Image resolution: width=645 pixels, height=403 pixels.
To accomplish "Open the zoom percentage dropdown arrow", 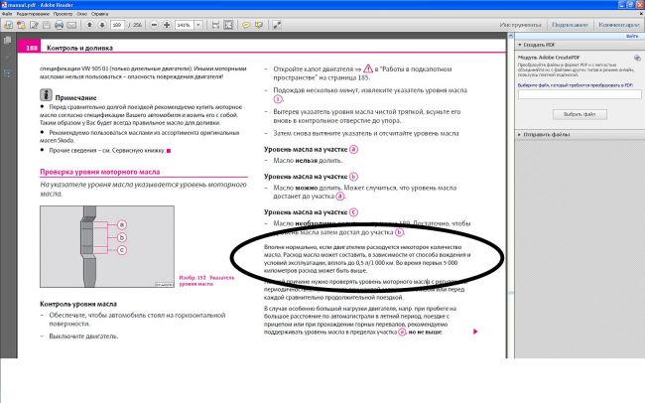I will tap(198, 25).
